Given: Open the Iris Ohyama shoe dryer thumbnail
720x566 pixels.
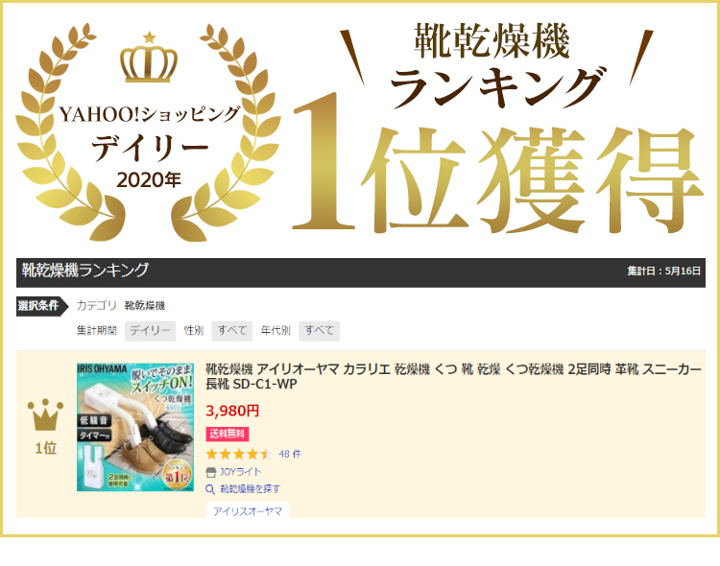Looking at the screenshot, I should tap(135, 427).
